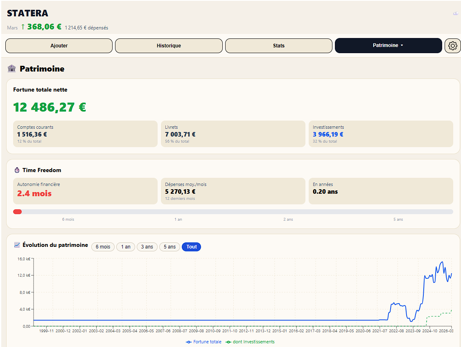Click the cloud sync icon in header
Image resolution: width=461 pixels, height=347 pixels.
click(456, 13)
